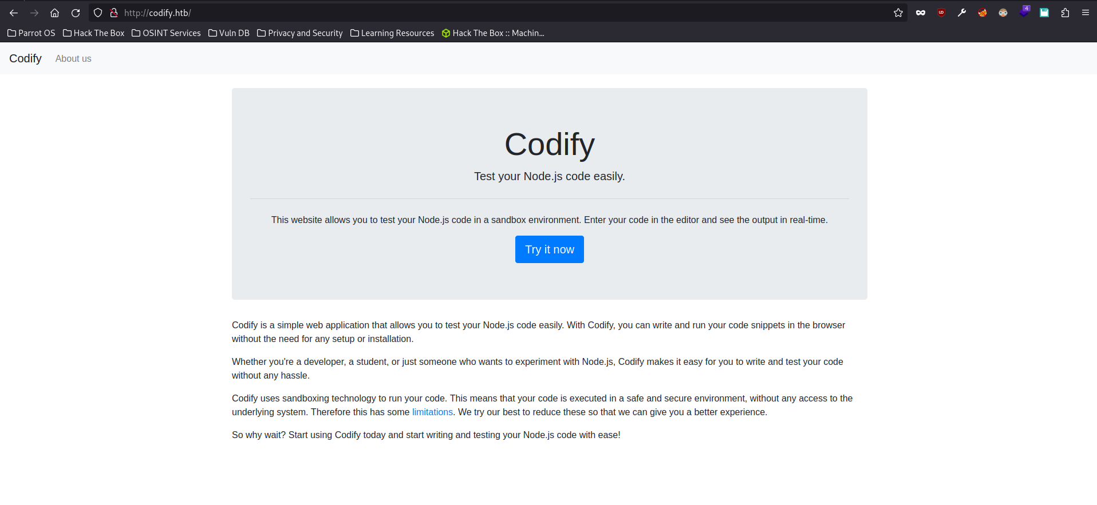Viewport: 1097px width, 505px height.
Task: Click the browser back arrow
Action: tap(14, 13)
